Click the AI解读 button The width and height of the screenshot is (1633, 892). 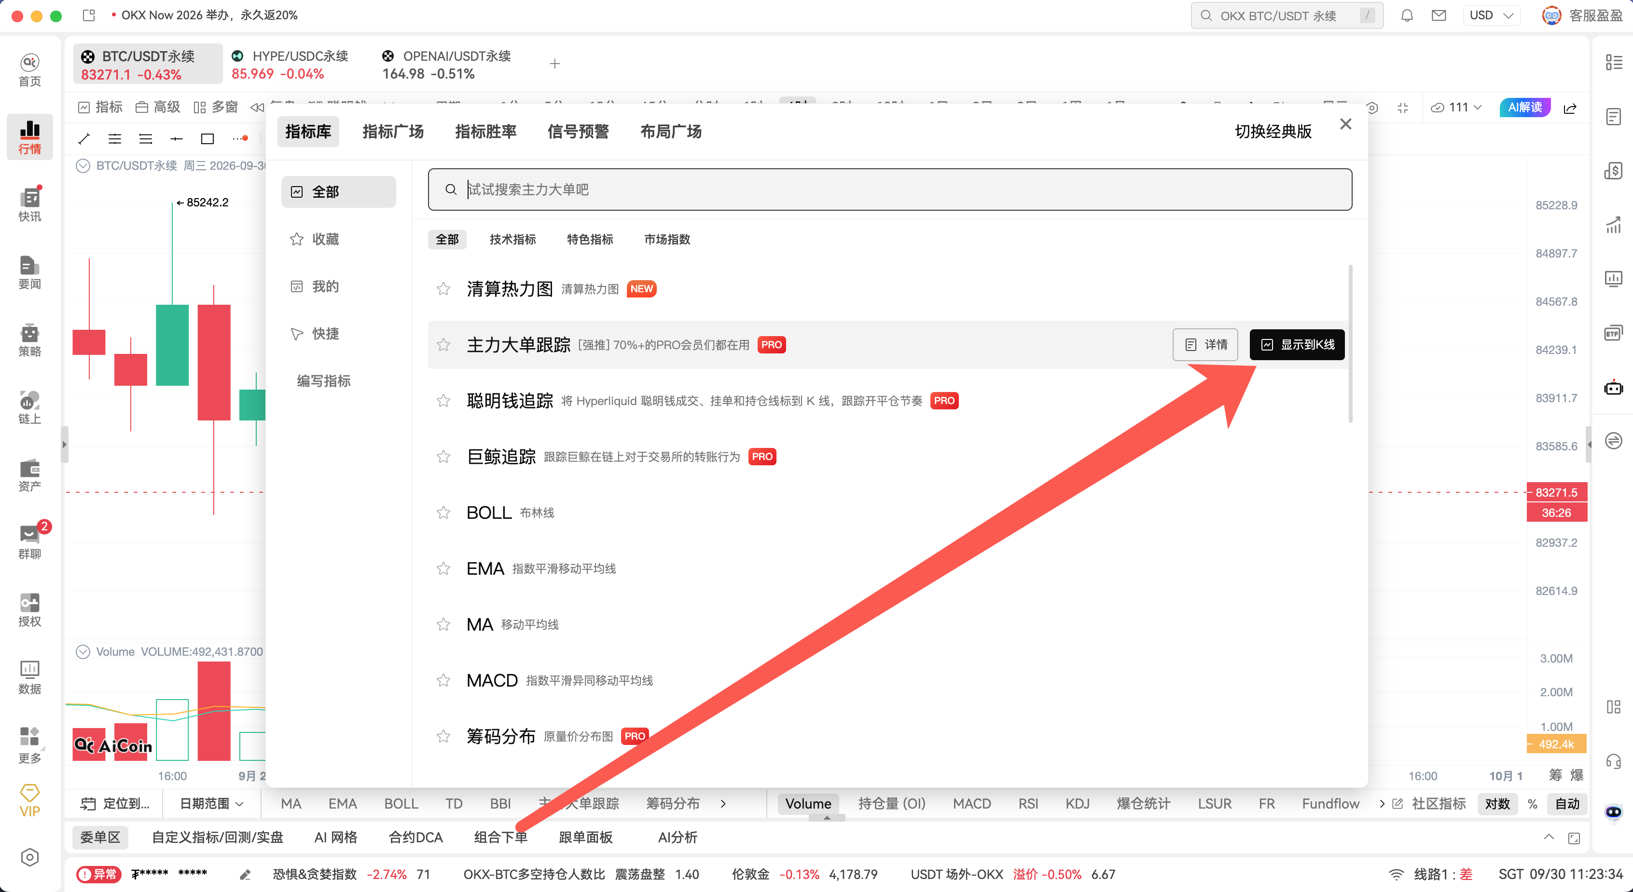pos(1525,108)
